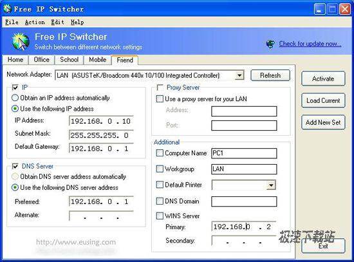Image resolution: width=354 pixels, height=262 pixels.
Task: Click the IP Address field
Action: tap(101, 121)
